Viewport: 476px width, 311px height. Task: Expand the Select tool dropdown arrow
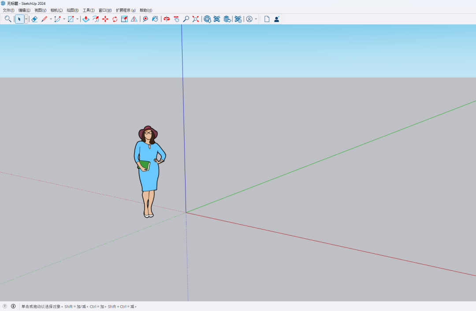[26, 19]
